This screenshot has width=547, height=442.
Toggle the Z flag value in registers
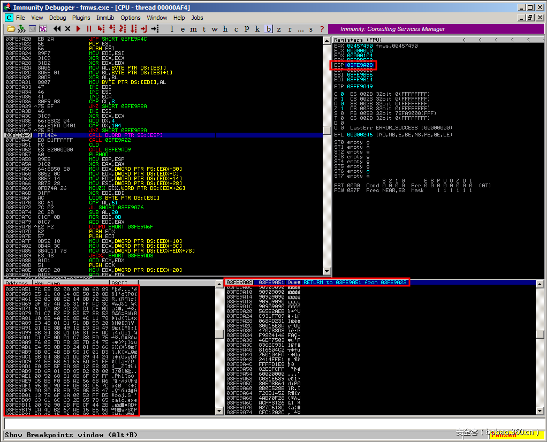point(342,108)
